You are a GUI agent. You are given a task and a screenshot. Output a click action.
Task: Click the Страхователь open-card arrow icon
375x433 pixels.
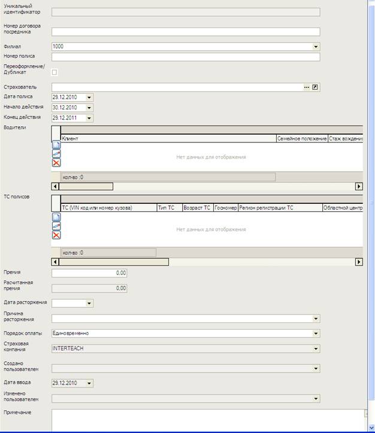click(316, 87)
